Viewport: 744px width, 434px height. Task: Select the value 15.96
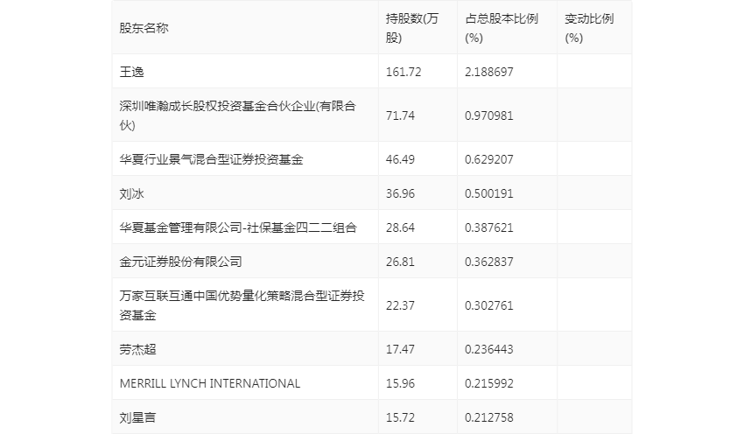pyautogui.click(x=400, y=382)
